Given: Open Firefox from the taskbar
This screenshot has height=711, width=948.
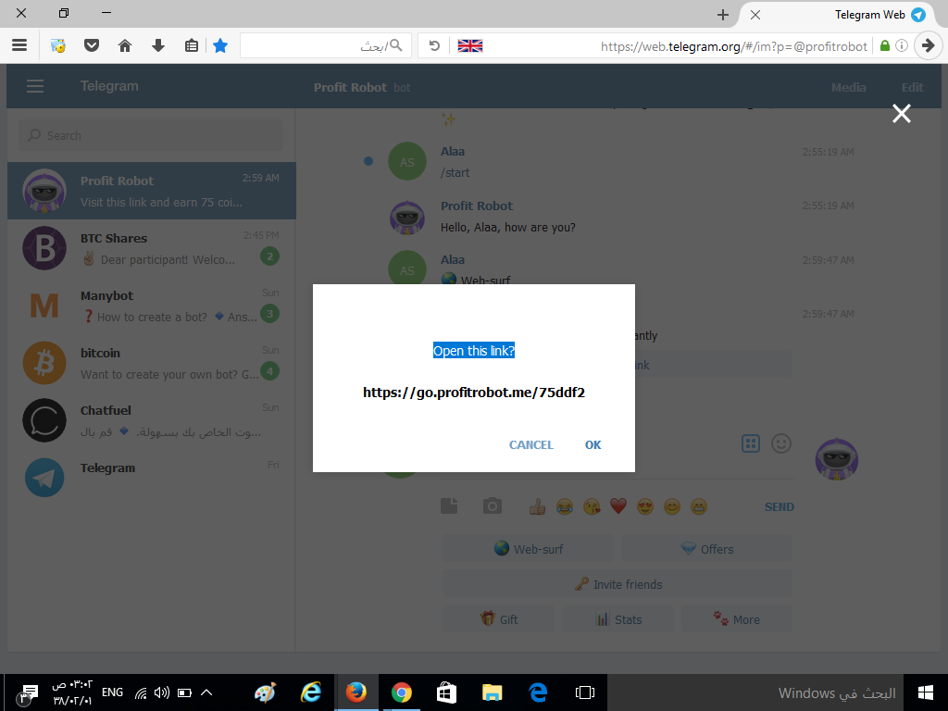Looking at the screenshot, I should [356, 692].
